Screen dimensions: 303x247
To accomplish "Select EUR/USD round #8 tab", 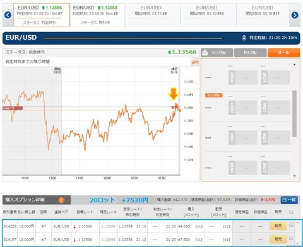I will point(97,15).
